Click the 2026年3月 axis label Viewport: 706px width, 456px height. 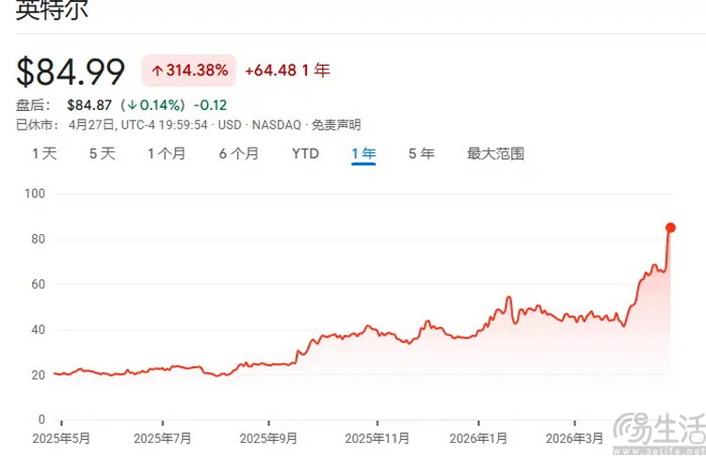click(x=574, y=438)
